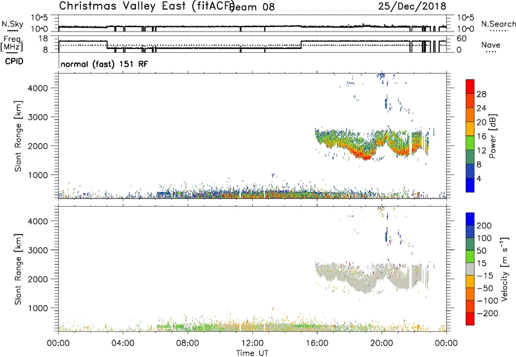This screenshot has width=516, height=357.
Task: Click the '4' value on Power color bar
Action: (x=479, y=179)
